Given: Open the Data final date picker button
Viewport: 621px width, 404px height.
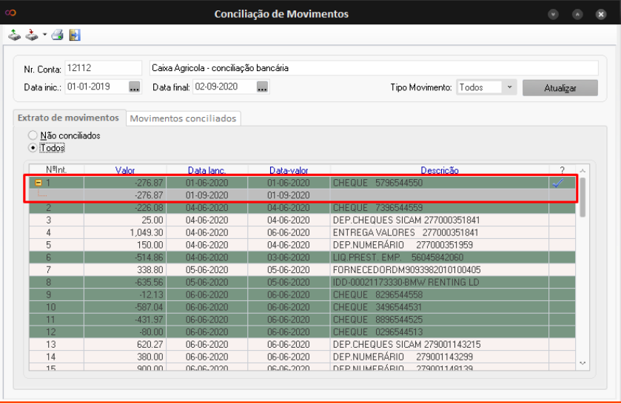Looking at the screenshot, I should click(x=262, y=87).
